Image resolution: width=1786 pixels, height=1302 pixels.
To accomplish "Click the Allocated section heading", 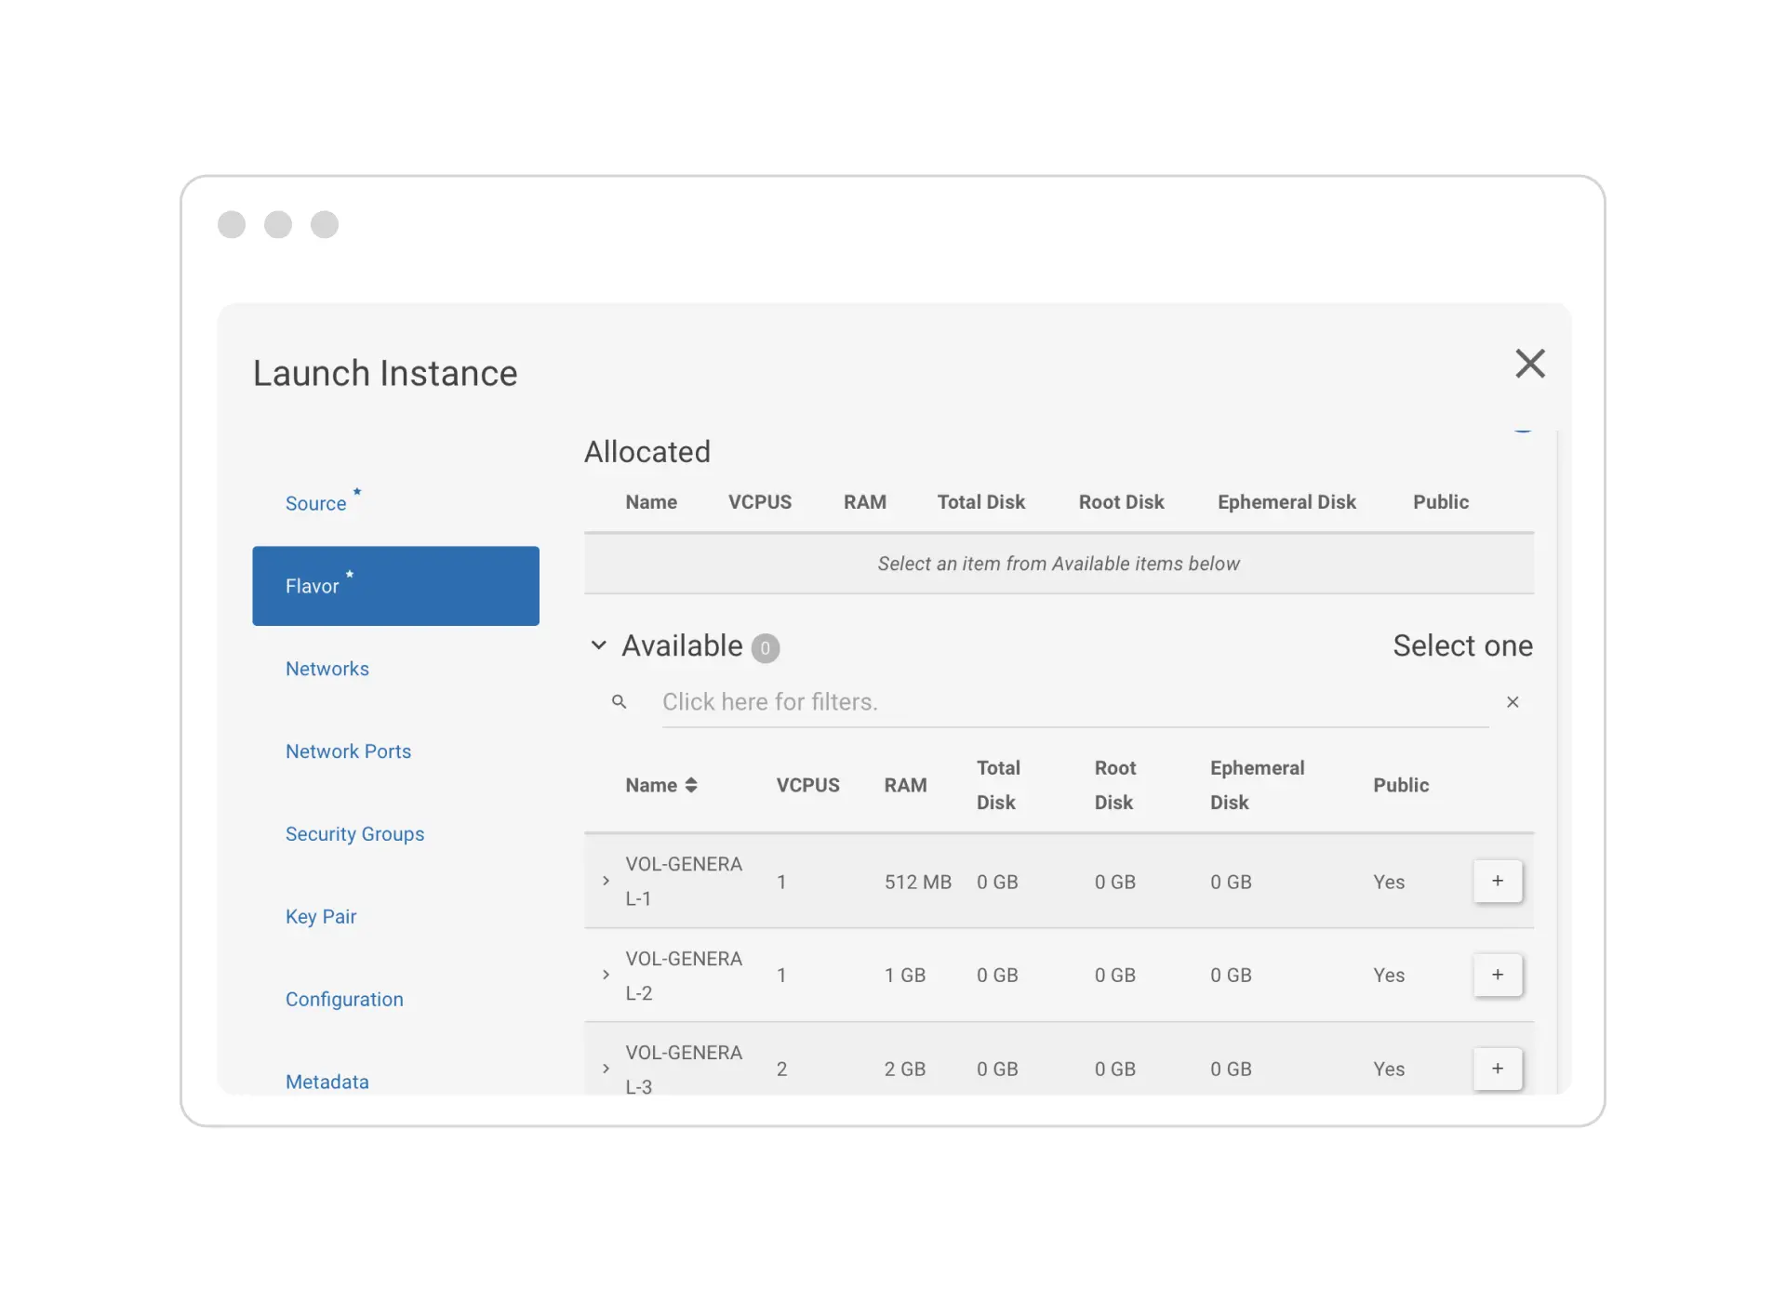I will (647, 452).
